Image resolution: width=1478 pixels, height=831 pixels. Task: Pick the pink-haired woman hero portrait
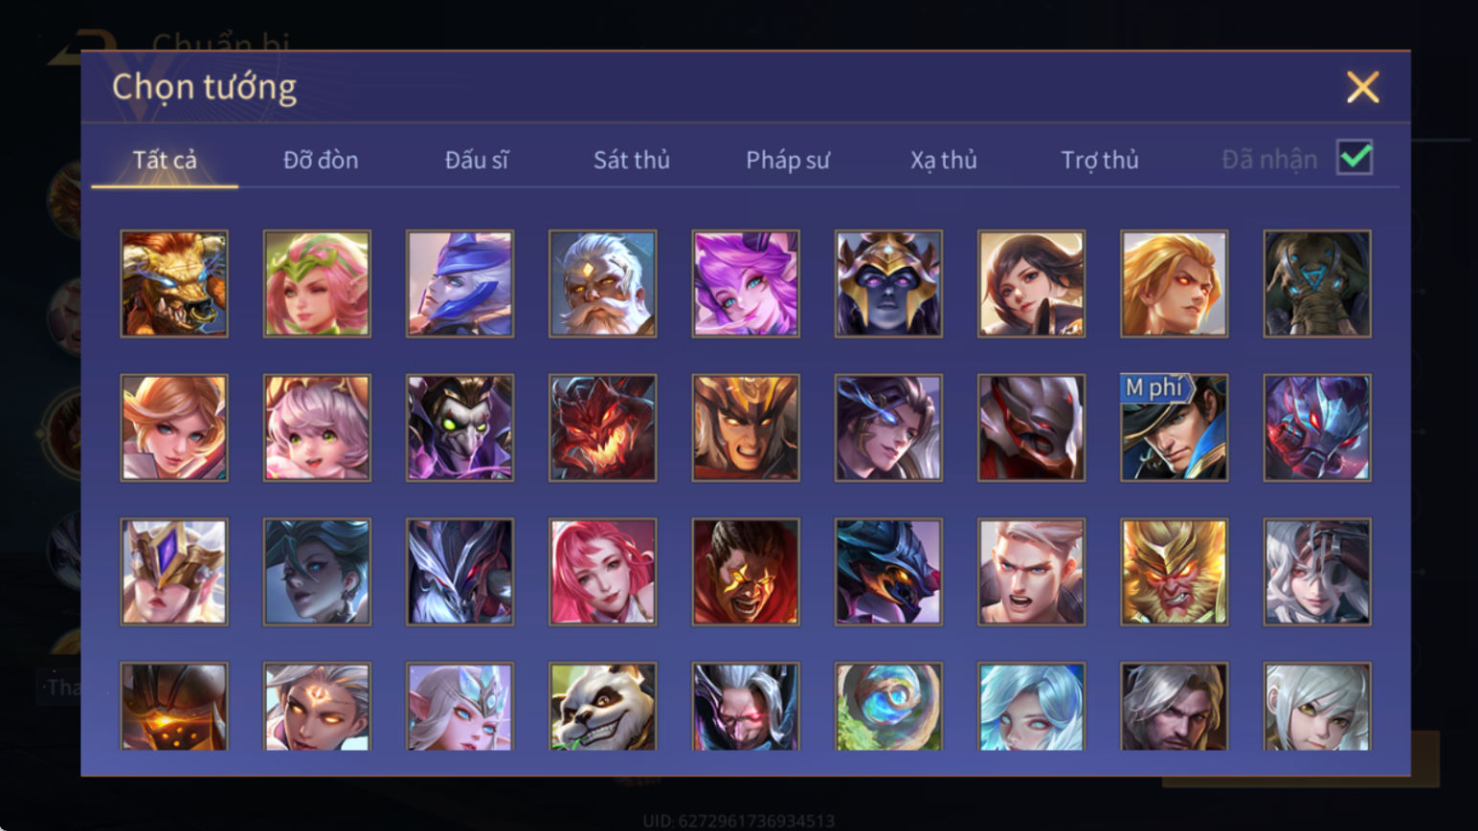pos(602,572)
